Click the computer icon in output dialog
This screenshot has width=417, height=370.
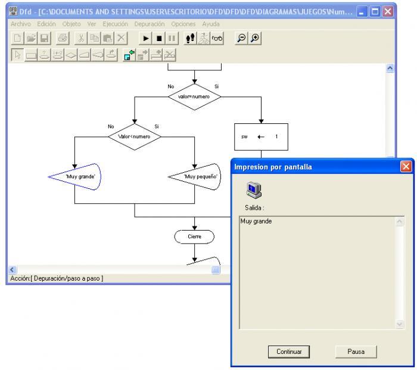pyautogui.click(x=254, y=190)
